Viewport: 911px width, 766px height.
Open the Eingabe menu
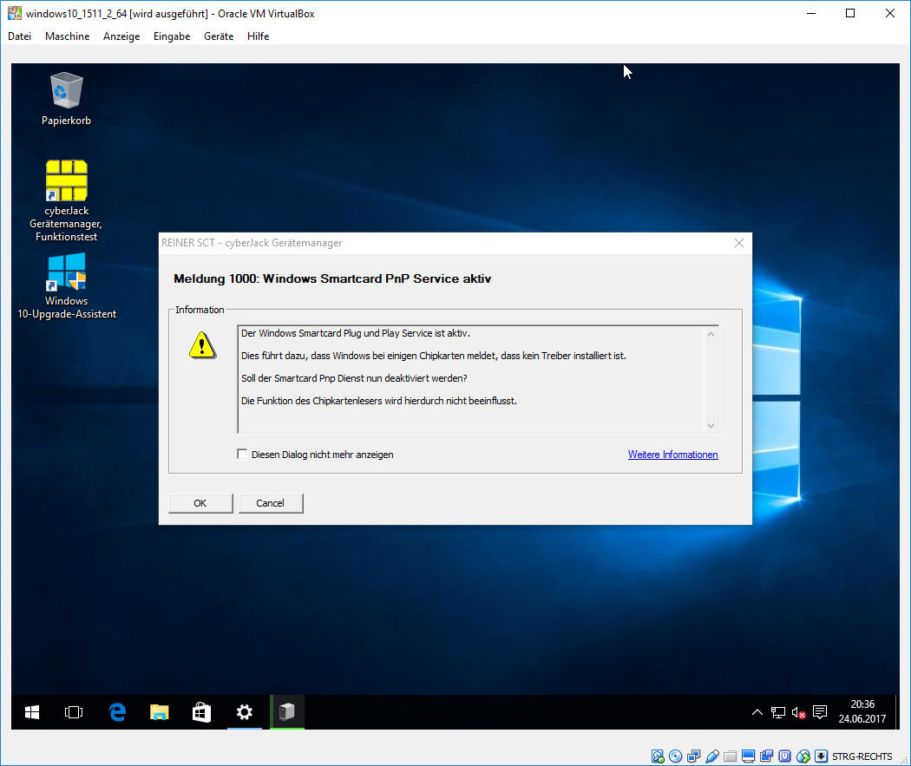click(x=172, y=36)
